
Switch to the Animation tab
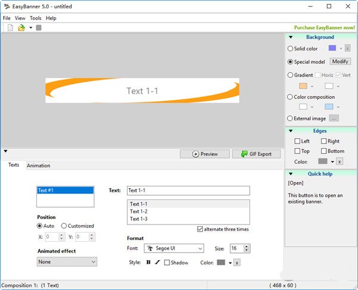coord(38,166)
